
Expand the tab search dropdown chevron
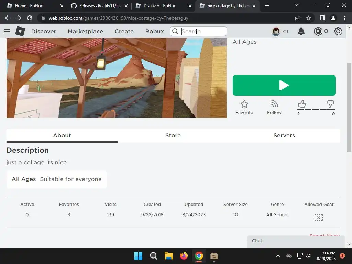(297, 5)
